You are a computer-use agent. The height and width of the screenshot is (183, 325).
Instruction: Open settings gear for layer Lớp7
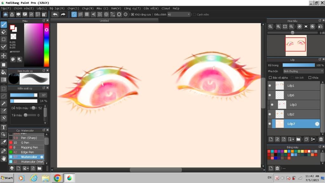tap(317, 124)
